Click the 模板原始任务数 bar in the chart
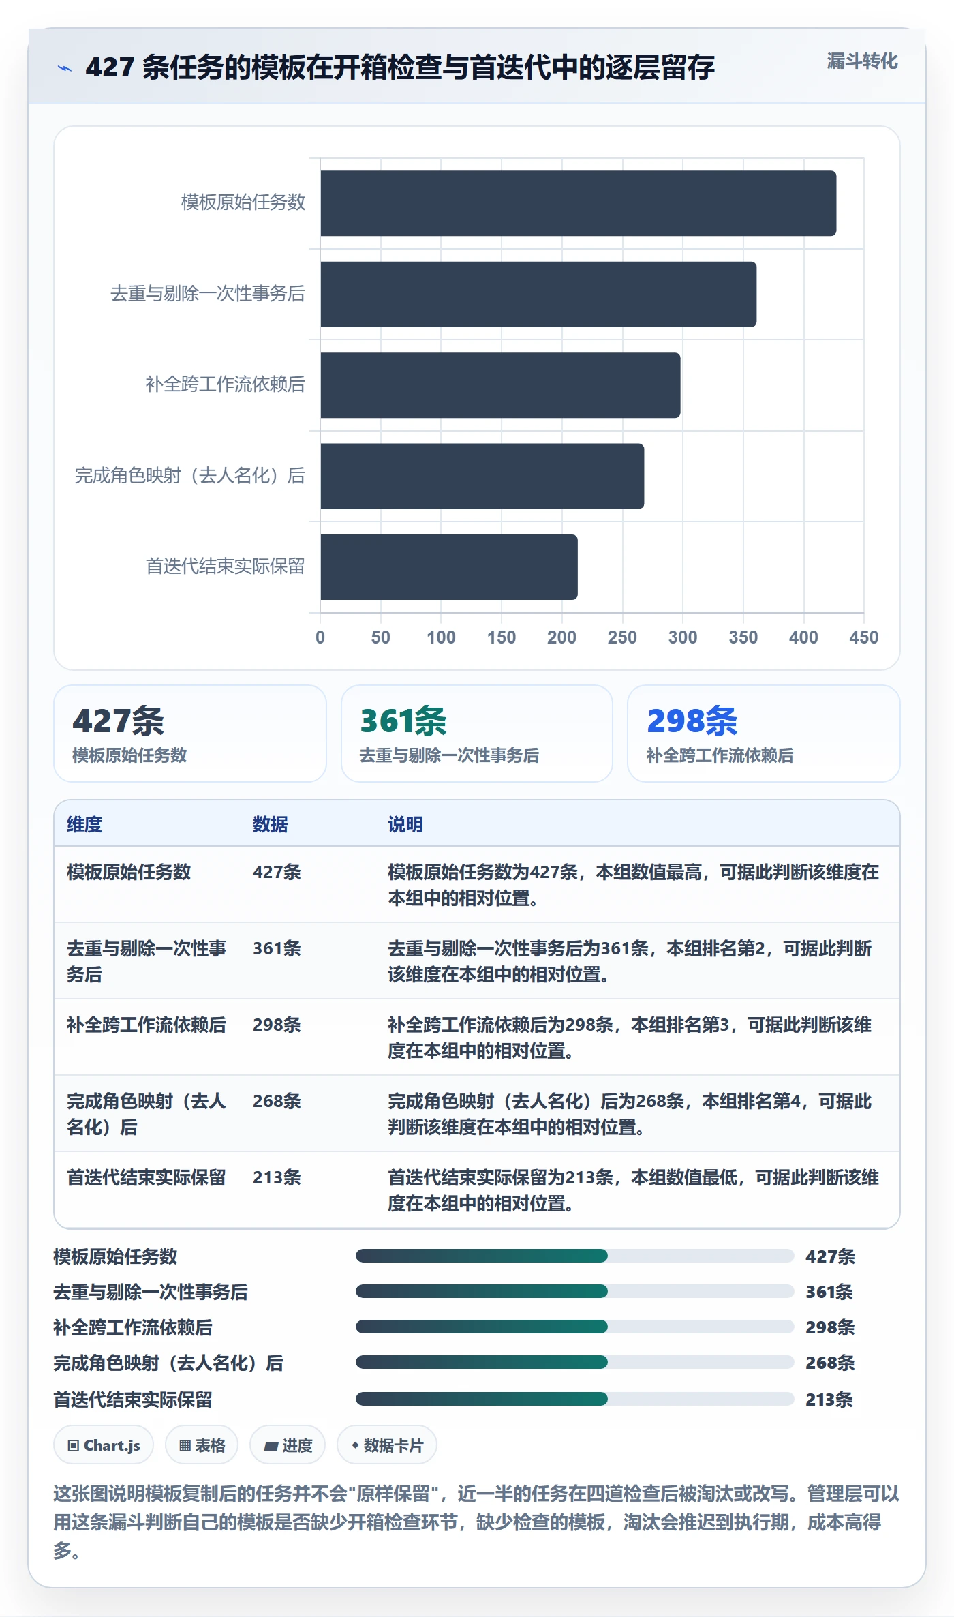The image size is (954, 1617). pyautogui.click(x=579, y=203)
